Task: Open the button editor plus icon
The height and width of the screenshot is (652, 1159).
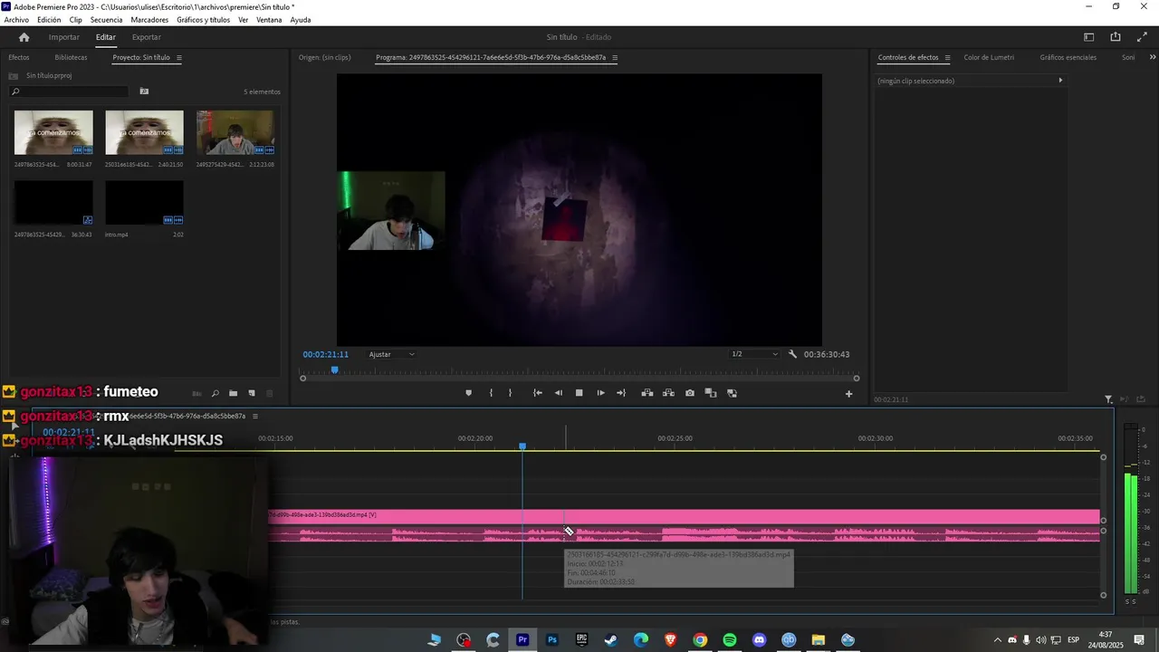Action: [848, 394]
